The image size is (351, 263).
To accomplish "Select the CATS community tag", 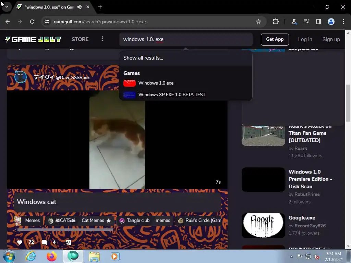I will click(62, 221).
